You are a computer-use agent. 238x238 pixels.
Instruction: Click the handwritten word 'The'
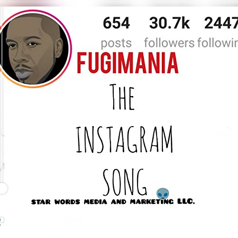(x=122, y=97)
